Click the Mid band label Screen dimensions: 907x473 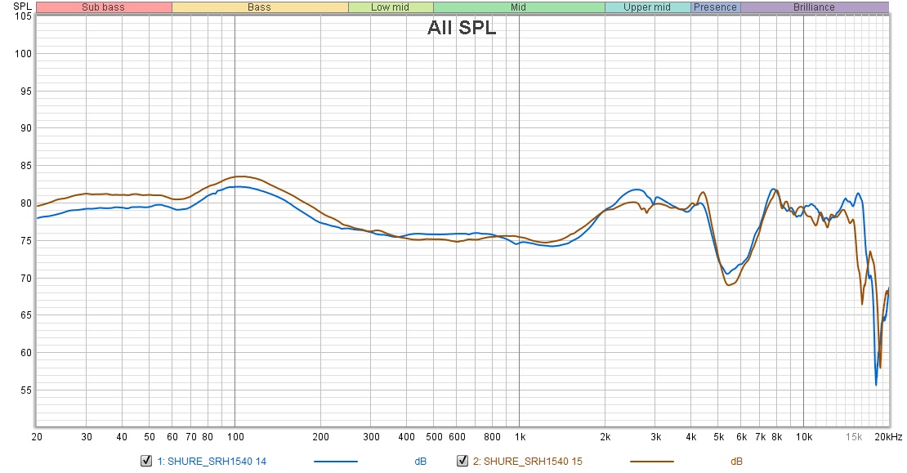(x=521, y=7)
